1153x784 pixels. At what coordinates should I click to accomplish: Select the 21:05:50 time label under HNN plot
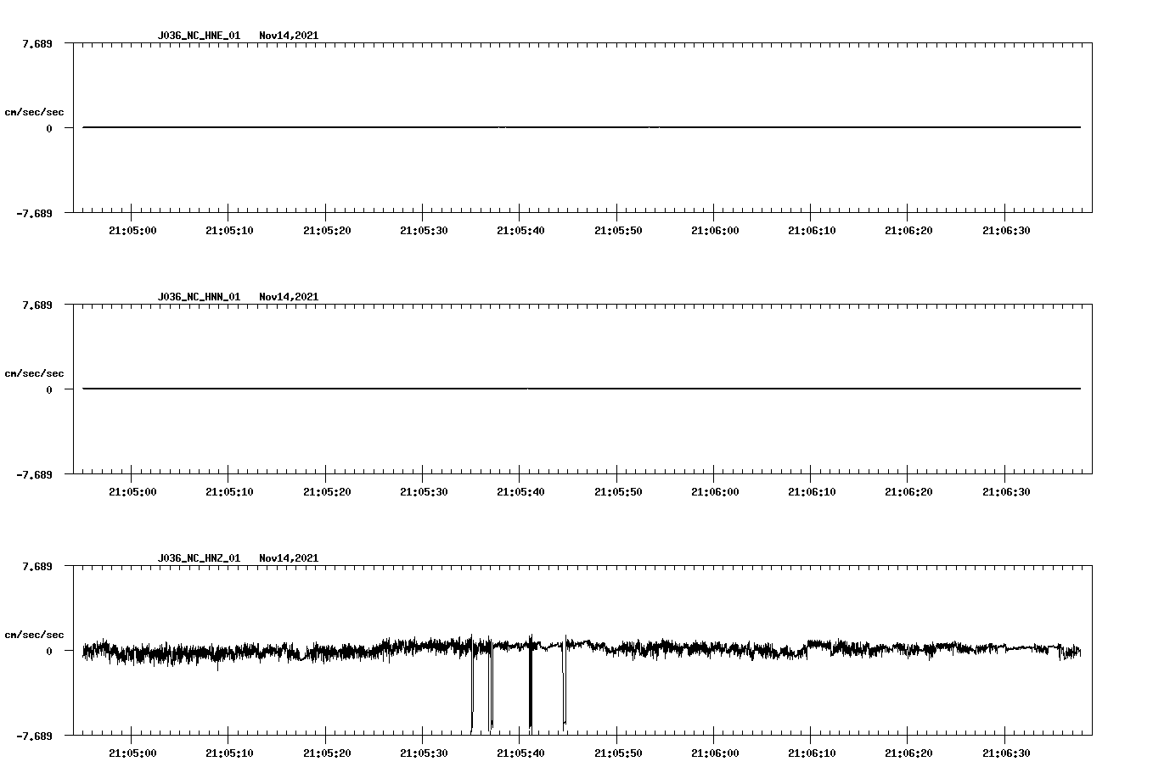618,492
